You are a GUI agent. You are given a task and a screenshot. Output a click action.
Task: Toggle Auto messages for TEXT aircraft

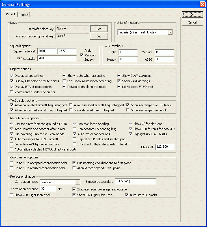tap(11, 139)
